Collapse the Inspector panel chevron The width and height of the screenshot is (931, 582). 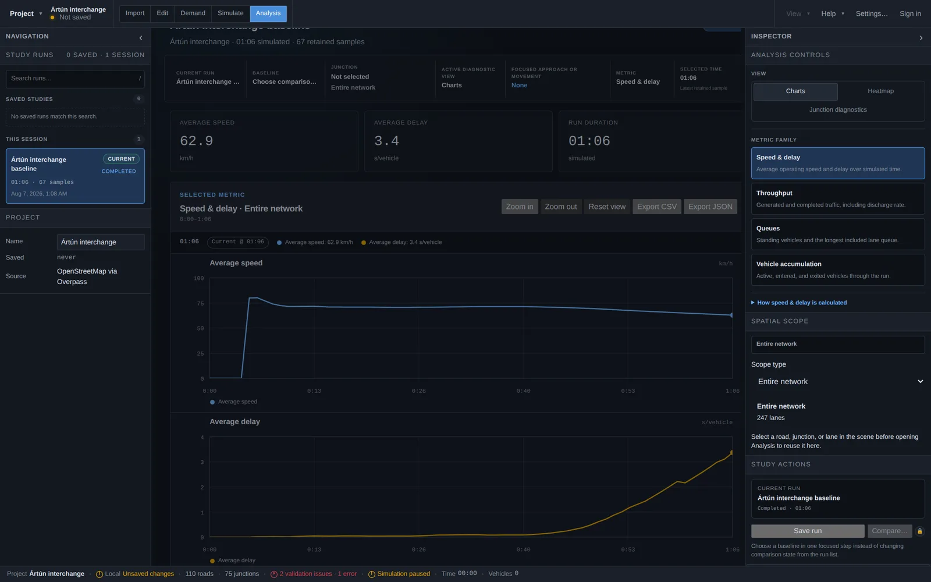click(x=921, y=38)
